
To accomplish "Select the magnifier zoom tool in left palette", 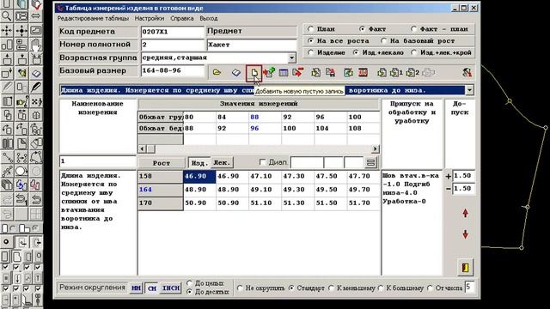I will pos(7,16).
